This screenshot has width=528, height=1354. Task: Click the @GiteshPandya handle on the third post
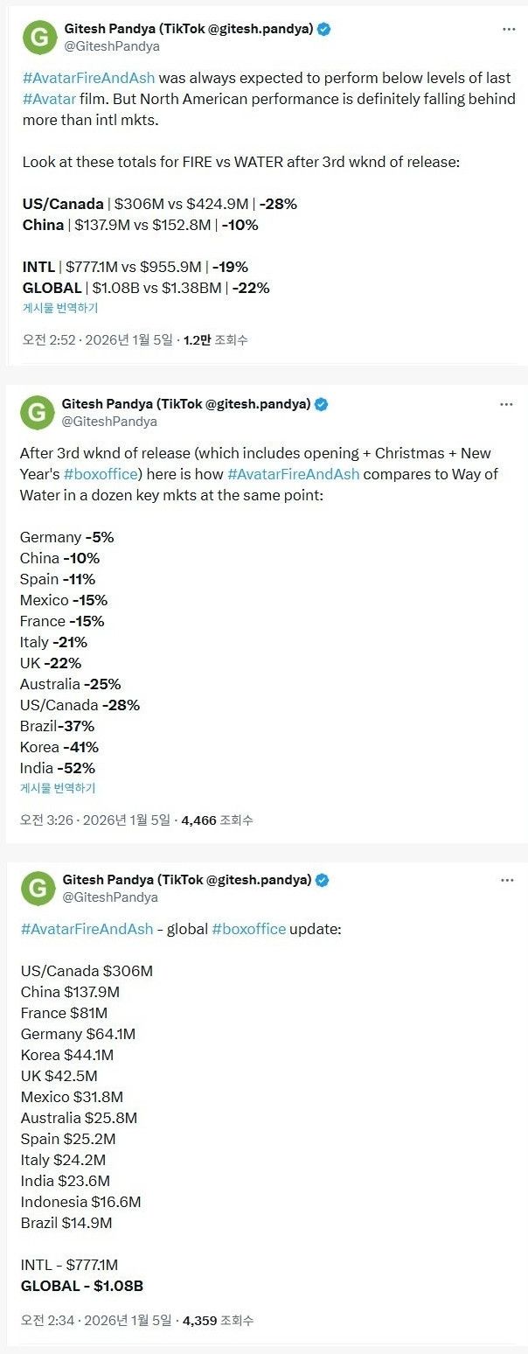click(110, 897)
